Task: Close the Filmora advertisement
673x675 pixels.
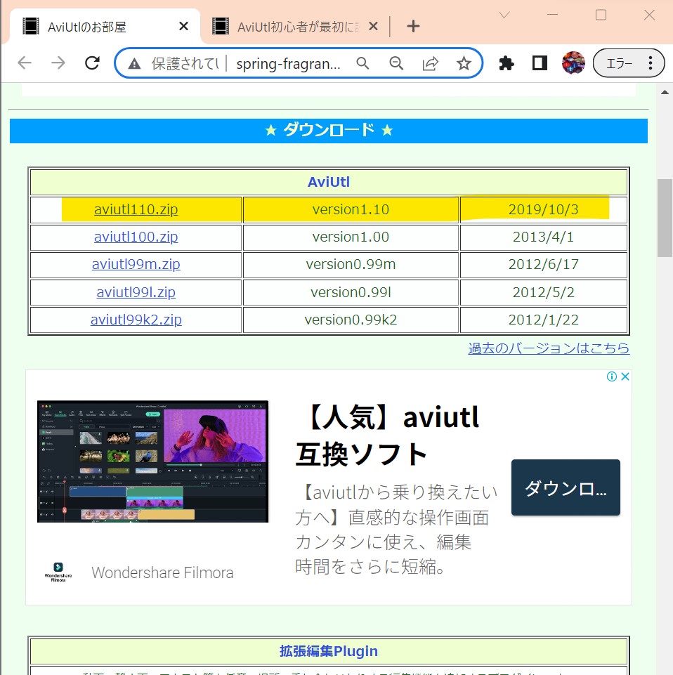Action: pyautogui.click(x=625, y=376)
